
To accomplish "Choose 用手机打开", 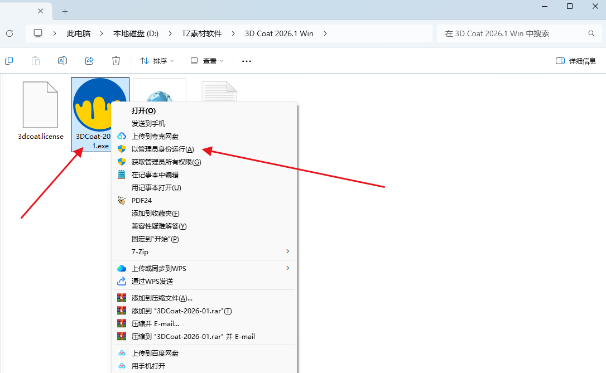I will 205,366.
